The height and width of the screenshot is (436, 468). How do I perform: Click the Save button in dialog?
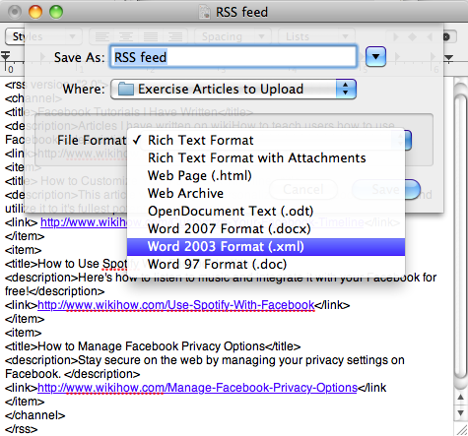point(386,189)
